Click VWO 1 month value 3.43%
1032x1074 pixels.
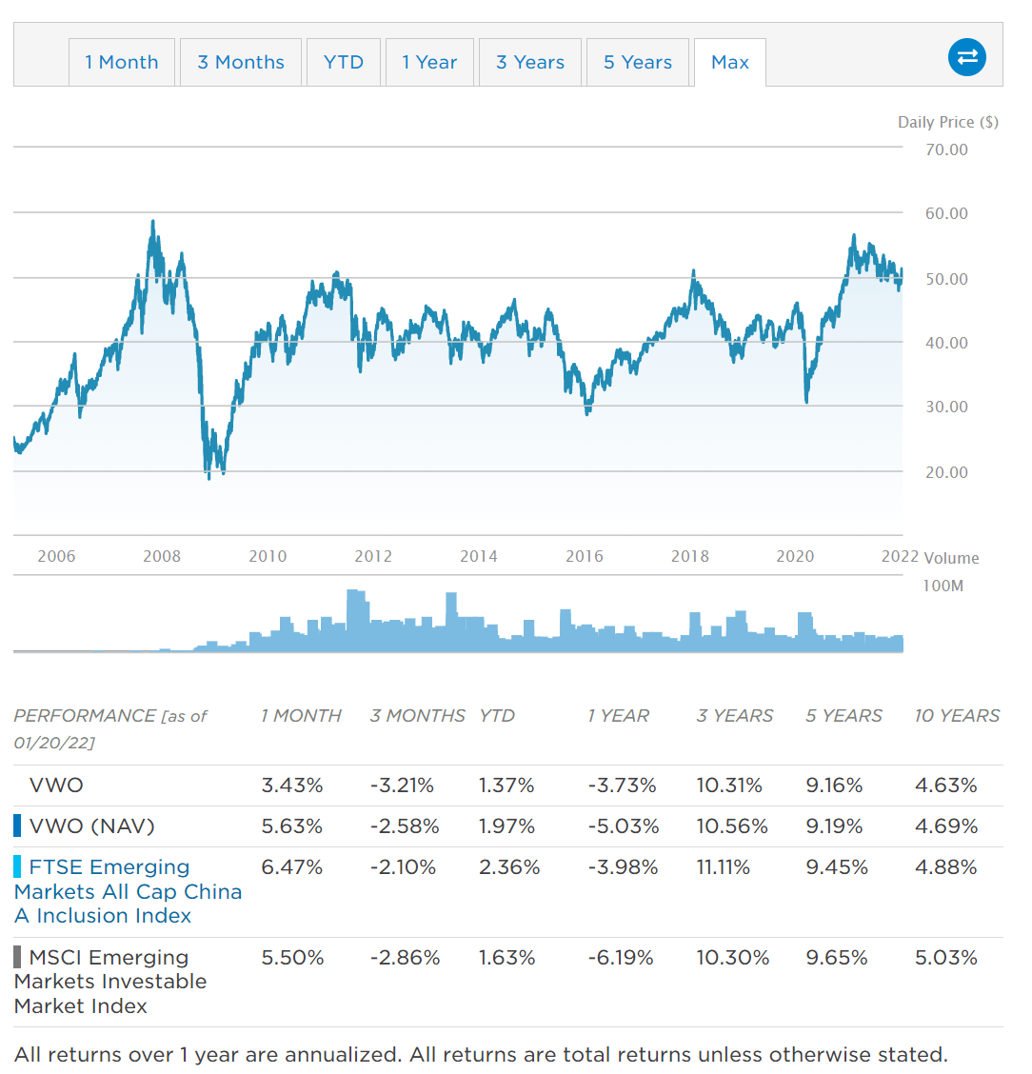tap(291, 785)
